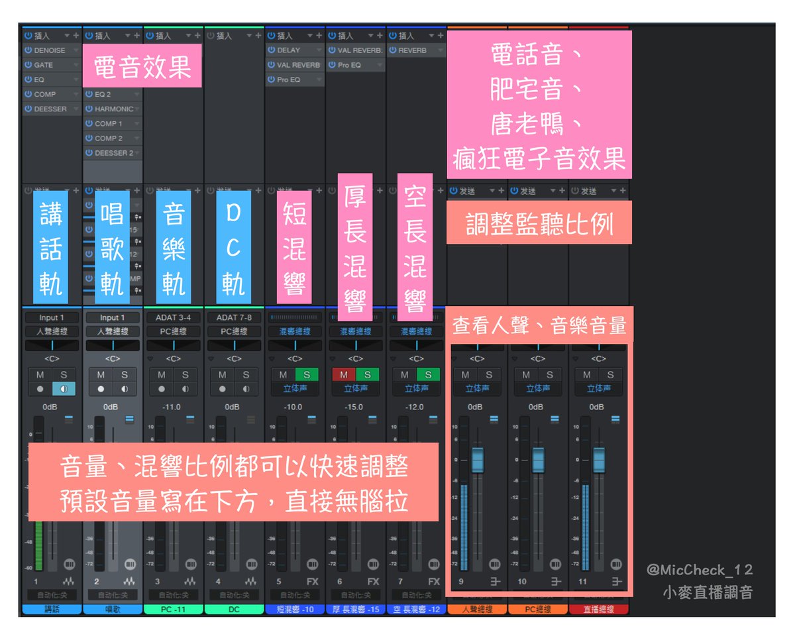The image size is (795, 640).
Task: Mute channel 1
Action: (40, 374)
